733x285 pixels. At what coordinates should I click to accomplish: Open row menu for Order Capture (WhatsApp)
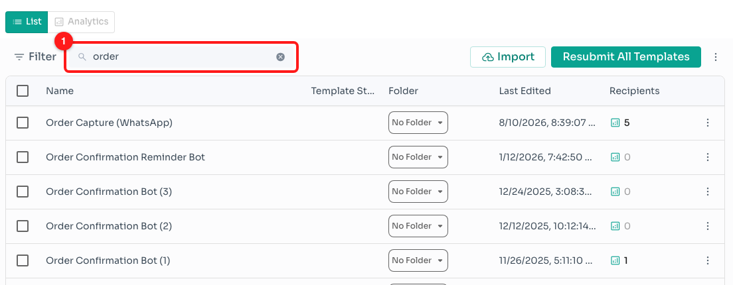point(708,123)
